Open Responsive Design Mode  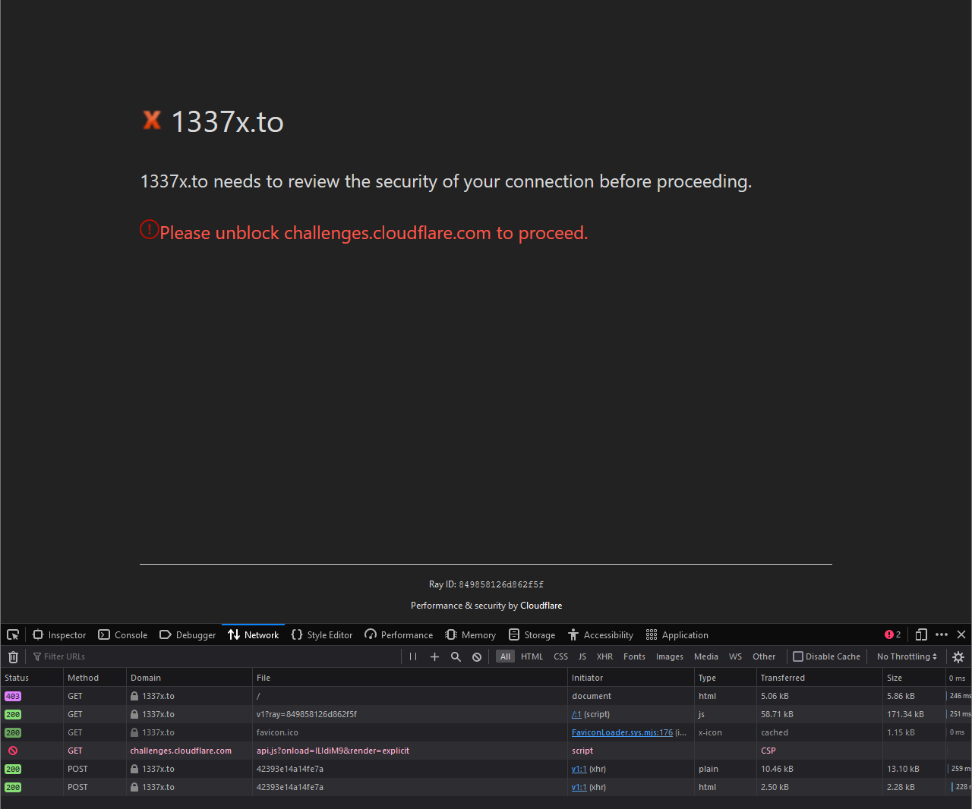(921, 634)
